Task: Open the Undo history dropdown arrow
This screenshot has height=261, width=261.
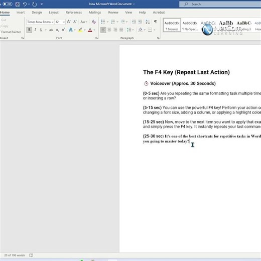Action: pyautogui.click(x=29, y=4)
